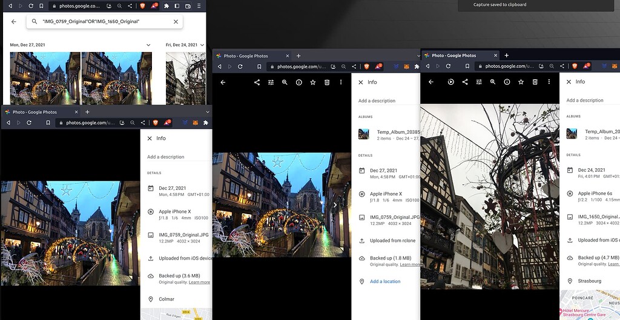The width and height of the screenshot is (620, 320).
Task: Open a new tab in the rclone window
Action: tap(298, 56)
